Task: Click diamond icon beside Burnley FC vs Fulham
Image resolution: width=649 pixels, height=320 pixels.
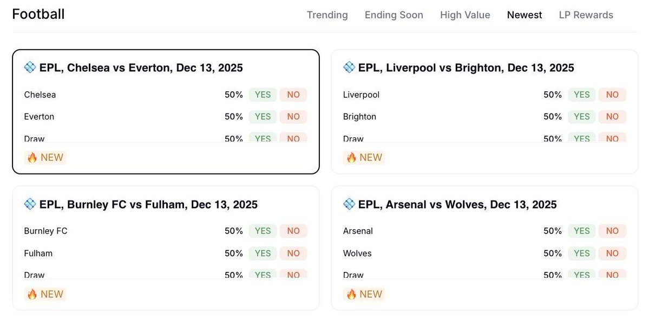Action: pyautogui.click(x=30, y=204)
